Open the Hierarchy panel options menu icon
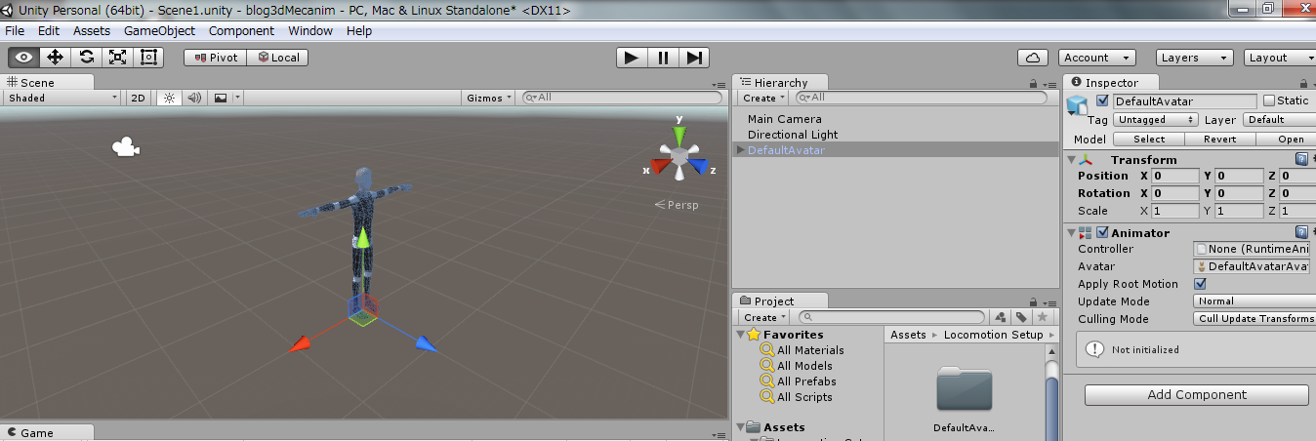The width and height of the screenshot is (1316, 441). [1049, 85]
